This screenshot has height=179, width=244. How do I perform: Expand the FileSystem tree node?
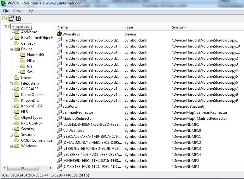11,84
